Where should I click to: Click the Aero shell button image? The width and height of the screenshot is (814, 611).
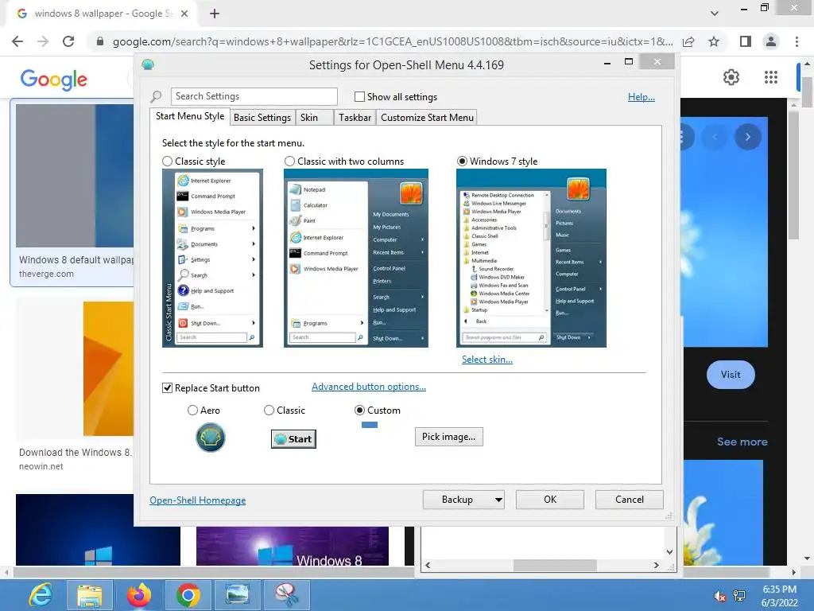point(210,438)
